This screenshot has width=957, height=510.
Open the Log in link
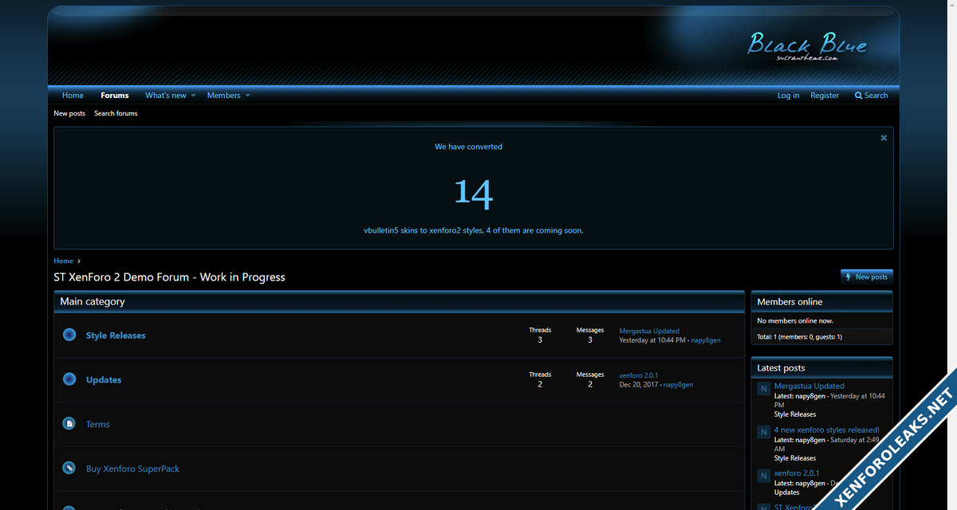click(x=788, y=96)
